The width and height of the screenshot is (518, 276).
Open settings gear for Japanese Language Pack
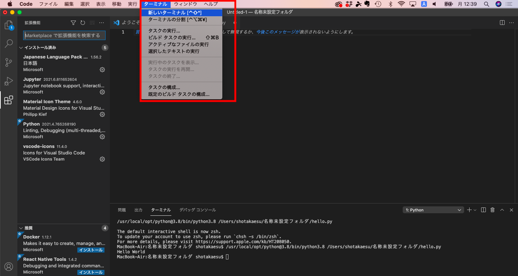[x=102, y=70]
